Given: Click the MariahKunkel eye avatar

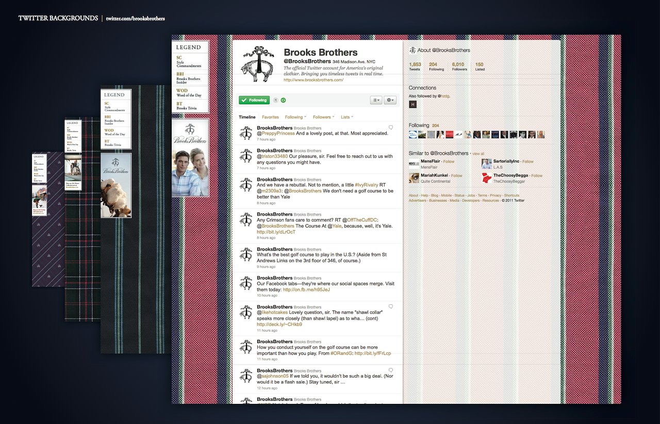Looking at the screenshot, I should coord(413,178).
